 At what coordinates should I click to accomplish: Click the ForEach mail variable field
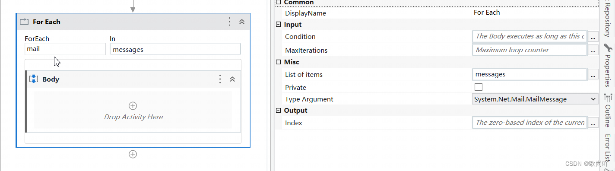pos(65,49)
